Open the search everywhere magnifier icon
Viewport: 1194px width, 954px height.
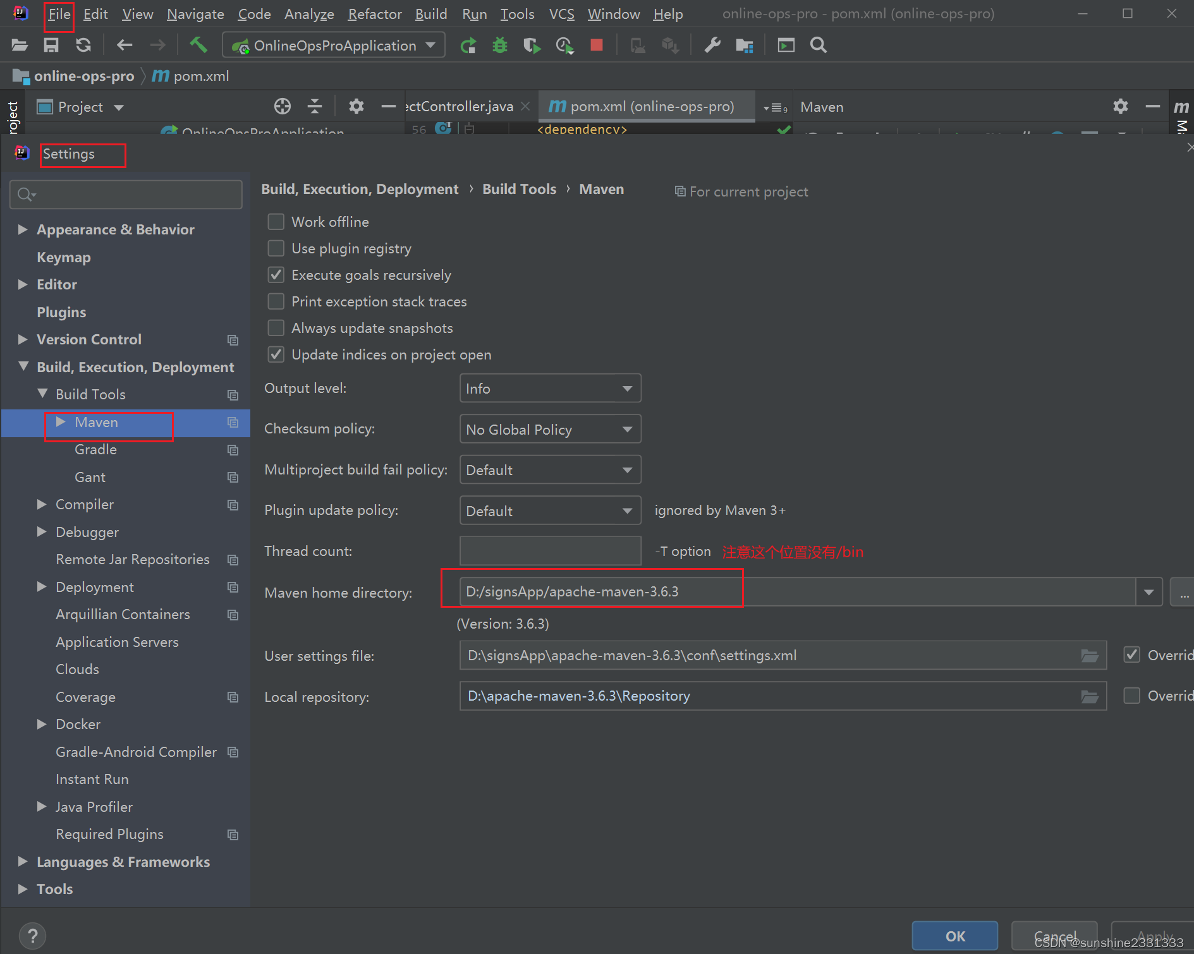pyautogui.click(x=818, y=45)
